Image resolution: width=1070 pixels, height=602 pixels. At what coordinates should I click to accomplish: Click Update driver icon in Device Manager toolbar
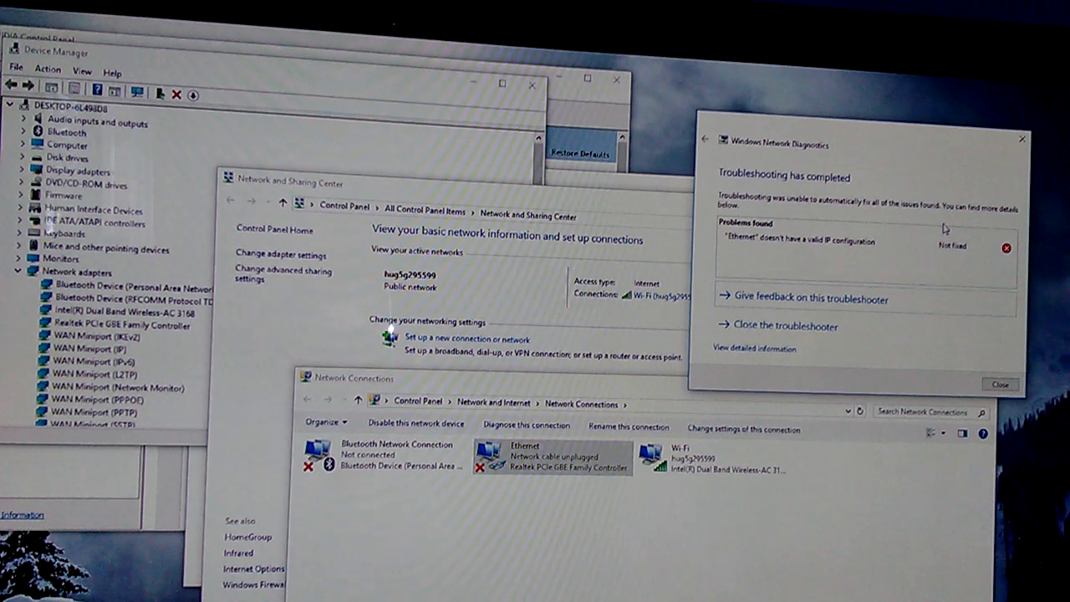click(x=160, y=94)
